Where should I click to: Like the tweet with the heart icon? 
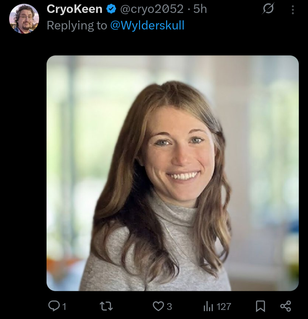(x=158, y=306)
